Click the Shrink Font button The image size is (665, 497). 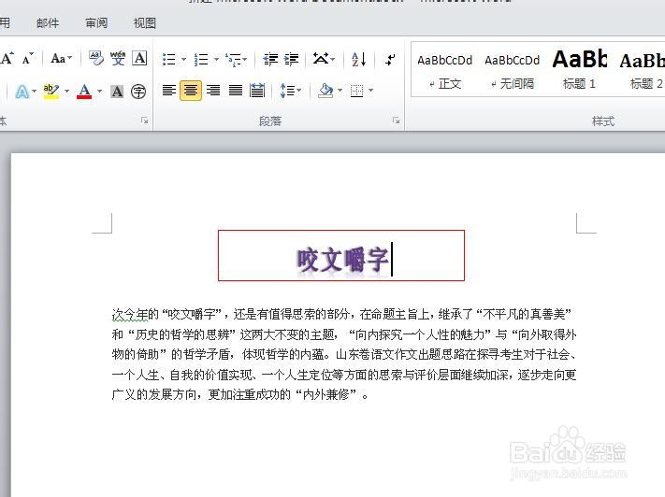(28, 59)
